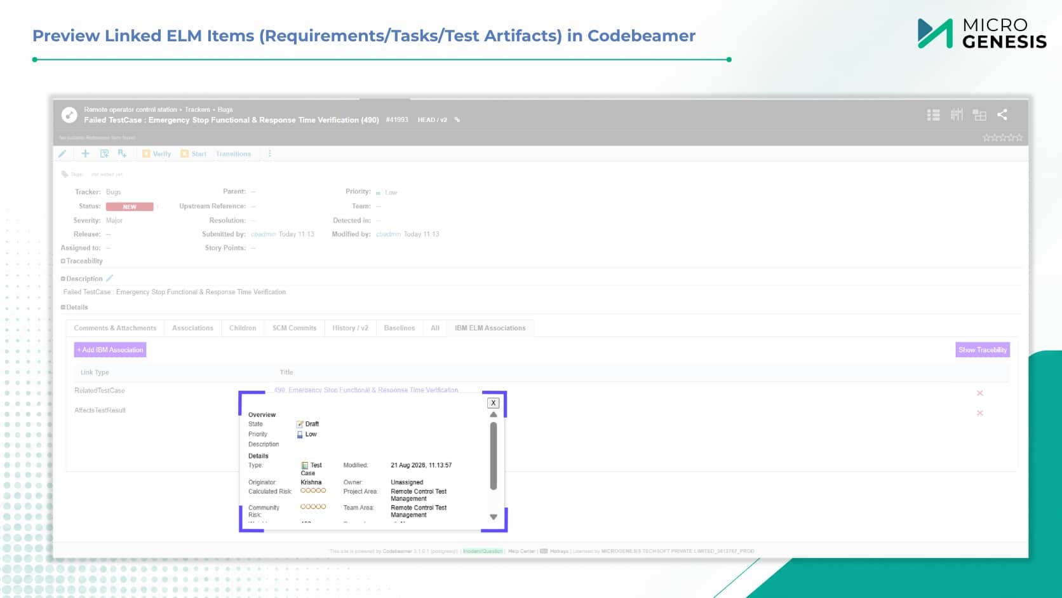Screen dimensions: 1062x598
Task: Click the Bugs breadcrumb link
Action: (225, 110)
